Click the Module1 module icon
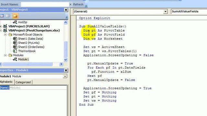207x116 pixels. pos(15,59)
